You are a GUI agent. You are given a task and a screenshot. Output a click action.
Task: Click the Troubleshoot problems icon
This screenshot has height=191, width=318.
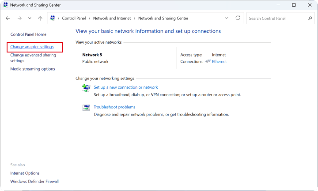86,108
